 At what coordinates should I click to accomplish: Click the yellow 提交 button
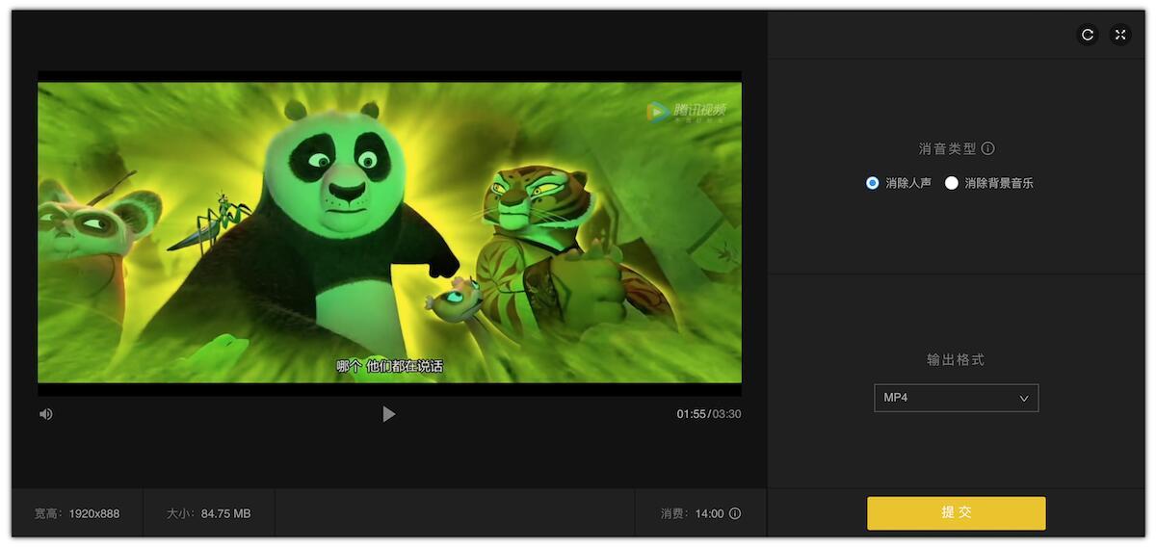click(956, 513)
